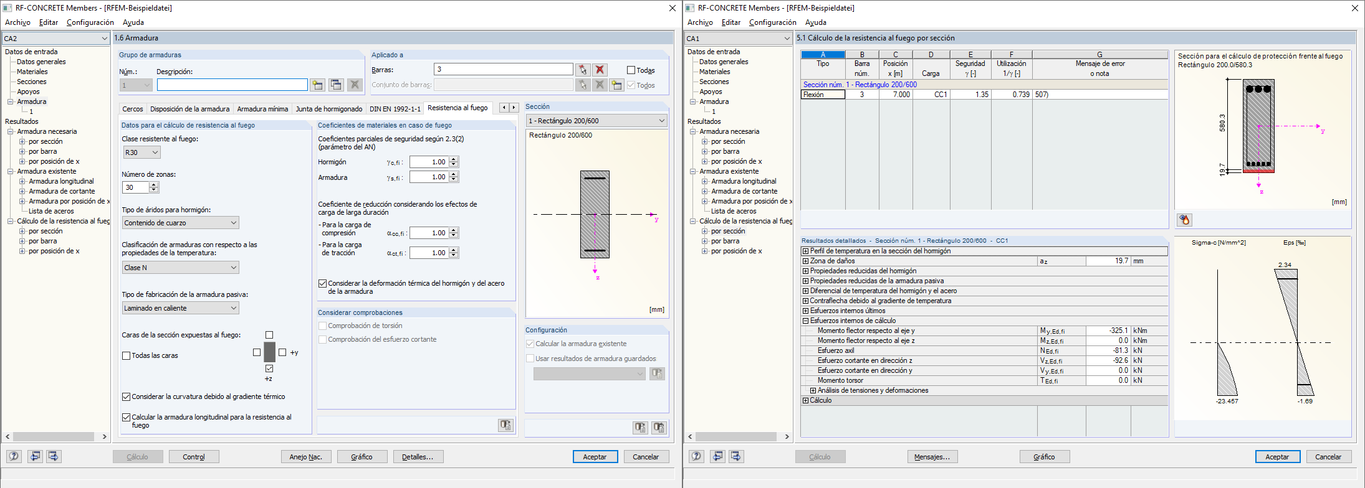Image resolution: width=1365 pixels, height=488 pixels.
Task: Switch to the Cercos tab
Action: tap(133, 109)
